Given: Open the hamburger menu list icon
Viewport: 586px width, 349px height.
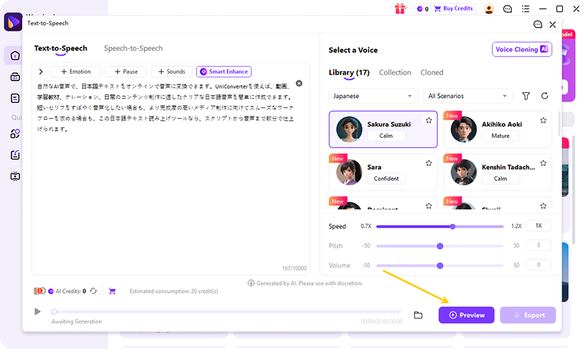Looking at the screenshot, I should (525, 8).
